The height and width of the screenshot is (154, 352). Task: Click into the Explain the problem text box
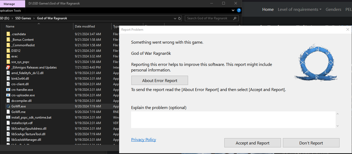click(x=233, y=120)
